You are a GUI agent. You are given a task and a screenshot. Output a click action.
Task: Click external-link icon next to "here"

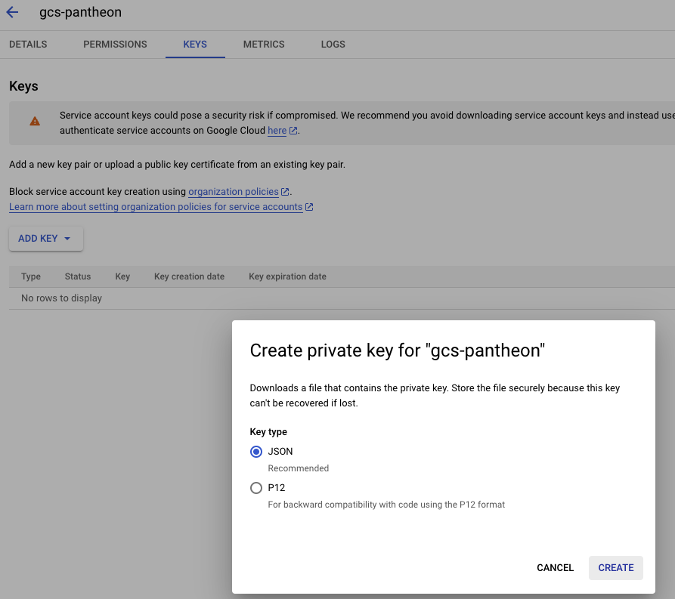coord(294,131)
